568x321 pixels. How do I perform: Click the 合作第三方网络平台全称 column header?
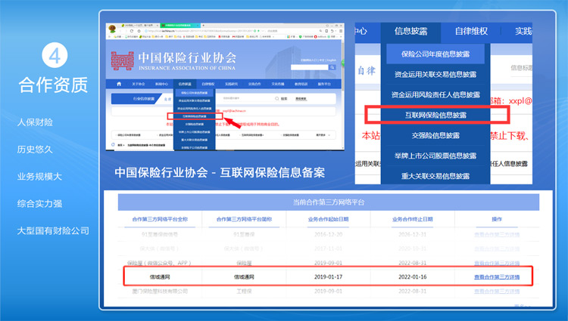coord(160,219)
